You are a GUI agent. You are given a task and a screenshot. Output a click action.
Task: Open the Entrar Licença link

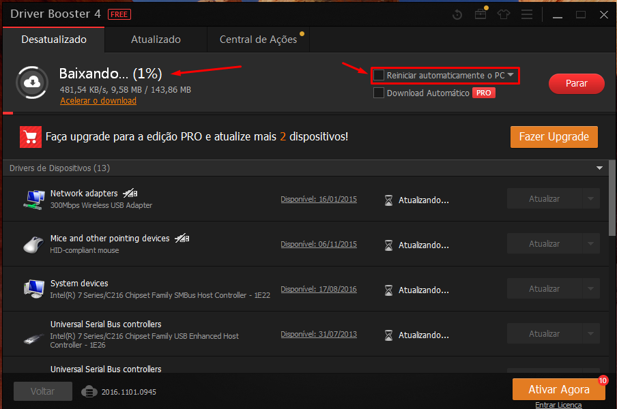click(558, 405)
